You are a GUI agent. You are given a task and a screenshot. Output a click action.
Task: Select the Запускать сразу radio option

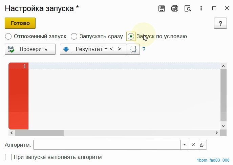(x=74, y=37)
